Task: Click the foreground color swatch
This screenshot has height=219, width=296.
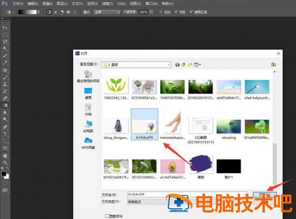Action: pyautogui.click(x=3, y=174)
